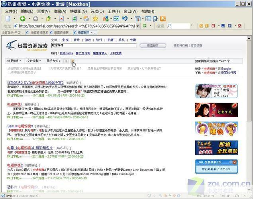Click the red X close icon ending the address row
This screenshot has width=253, height=199.
pos(239,26)
